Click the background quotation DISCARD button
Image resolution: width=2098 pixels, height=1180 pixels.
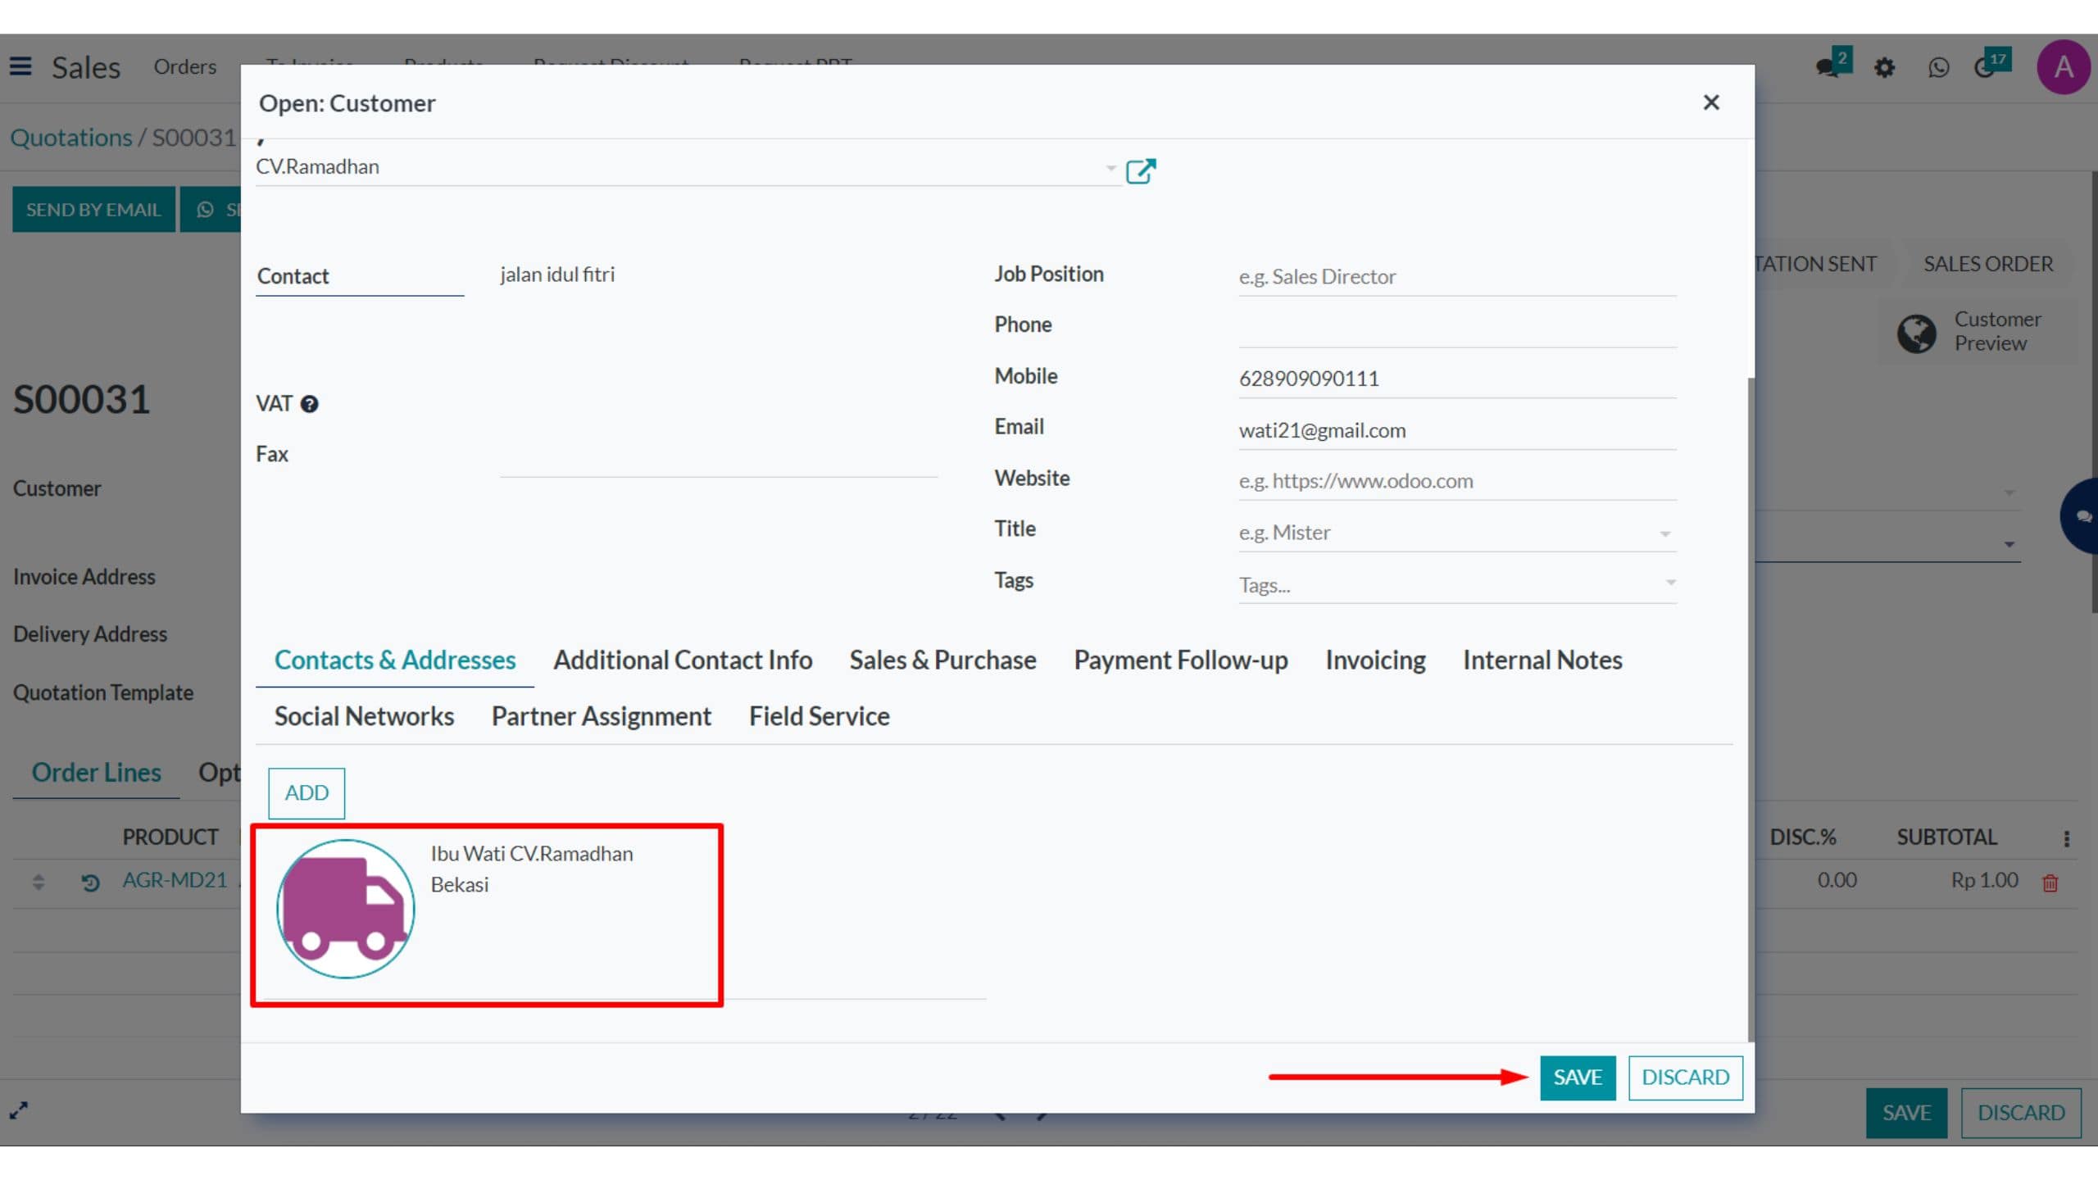[x=2021, y=1113]
